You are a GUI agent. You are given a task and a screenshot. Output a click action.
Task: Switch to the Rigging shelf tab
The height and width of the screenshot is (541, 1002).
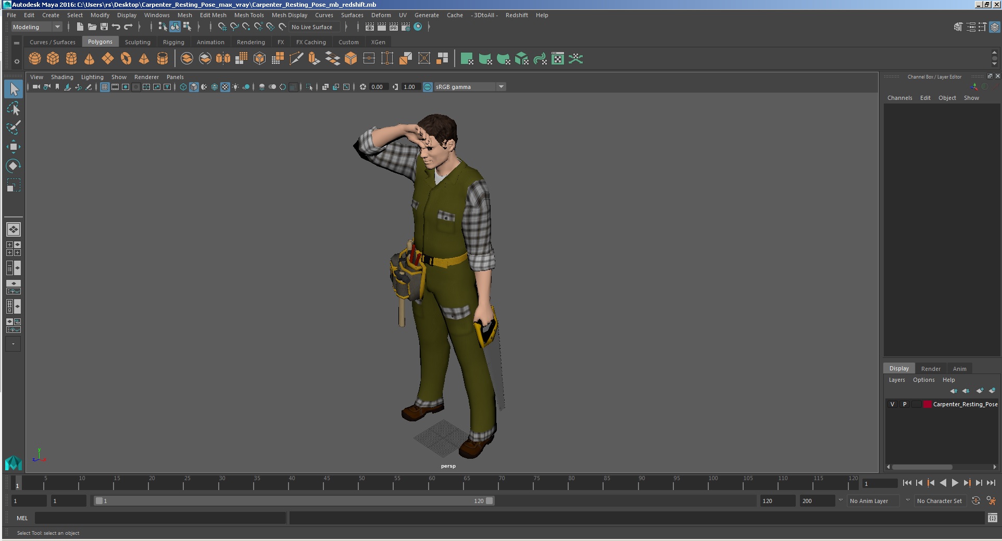coord(173,42)
